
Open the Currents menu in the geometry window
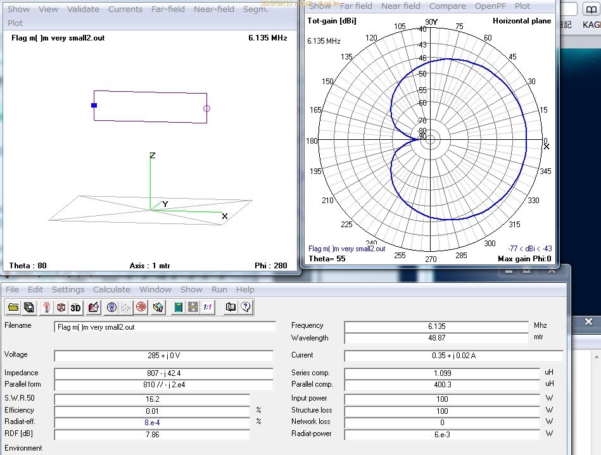125,9
